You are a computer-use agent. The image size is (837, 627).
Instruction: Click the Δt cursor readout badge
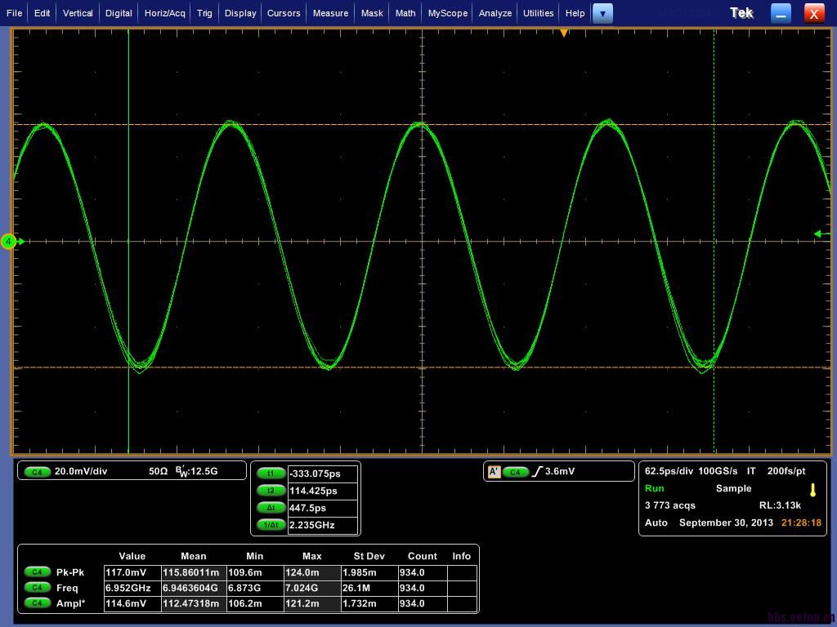[271, 508]
